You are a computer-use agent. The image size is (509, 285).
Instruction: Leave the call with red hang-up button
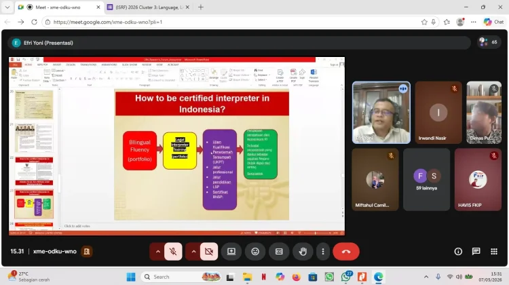[x=346, y=251]
